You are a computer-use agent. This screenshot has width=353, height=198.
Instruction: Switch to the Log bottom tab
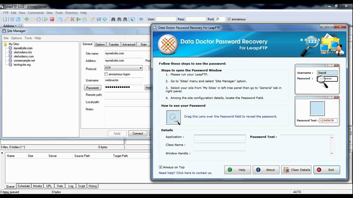(71, 186)
